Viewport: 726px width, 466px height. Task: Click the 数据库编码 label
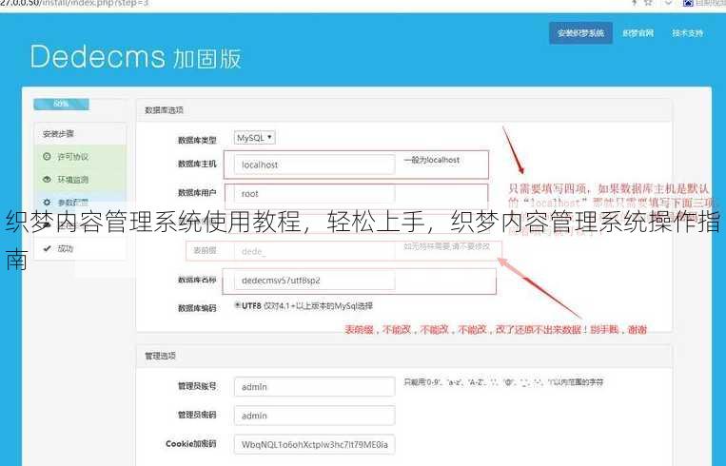point(197,308)
